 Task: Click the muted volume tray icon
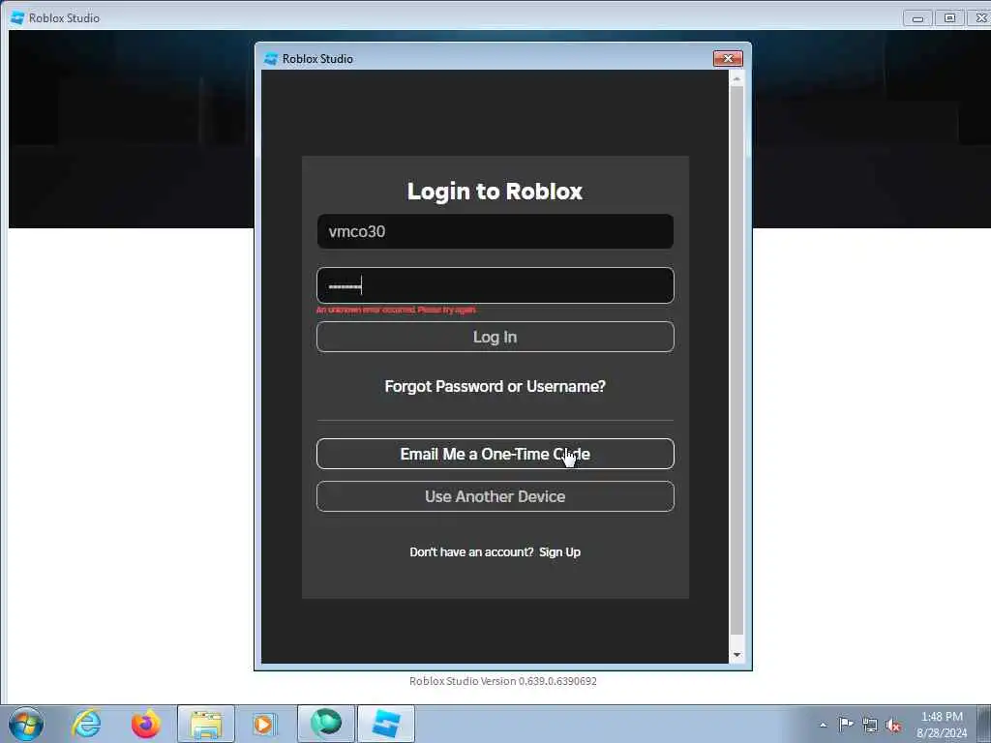(x=893, y=726)
